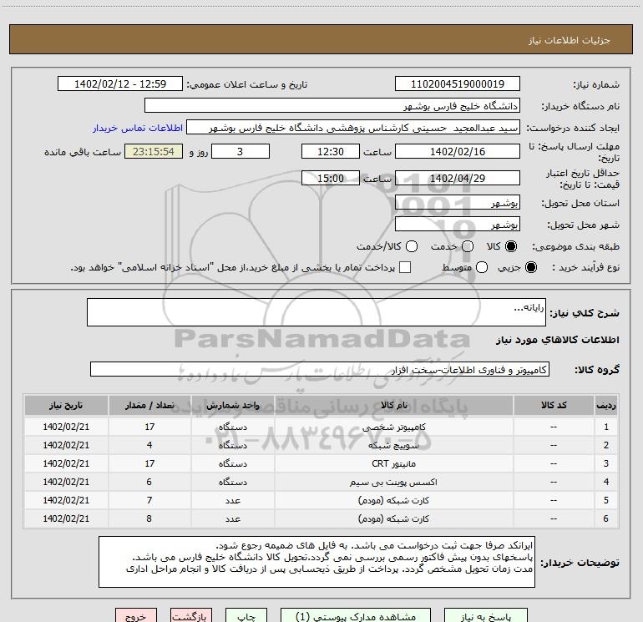Click the شهر محل تحویل field
This screenshot has width=643, height=622.
458,225
